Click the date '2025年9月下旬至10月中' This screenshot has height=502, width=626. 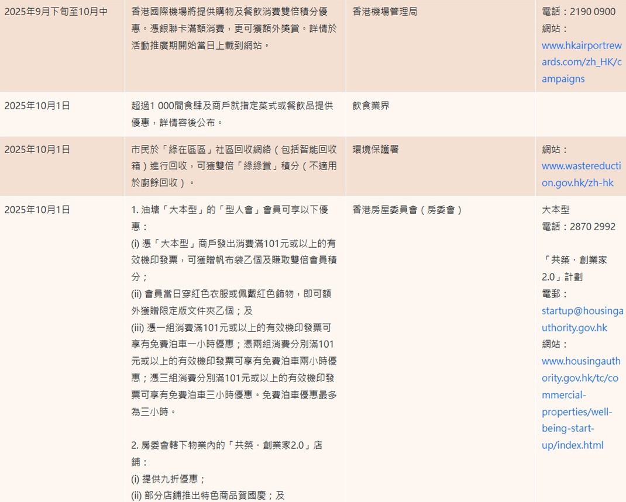56,12
